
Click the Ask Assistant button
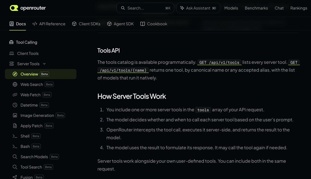coord(198,8)
